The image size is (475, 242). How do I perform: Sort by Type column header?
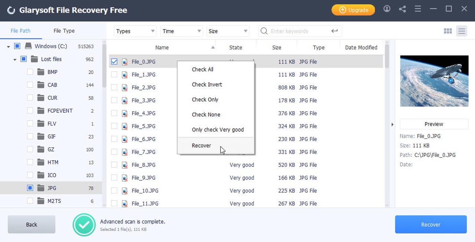click(318, 48)
